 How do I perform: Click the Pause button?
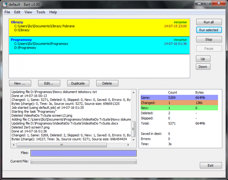[209, 49]
